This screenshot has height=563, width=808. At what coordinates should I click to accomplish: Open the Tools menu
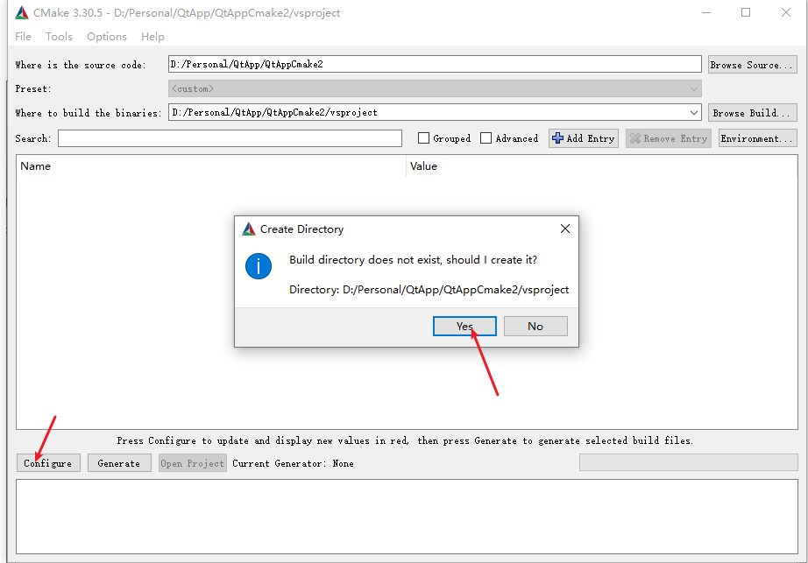(59, 37)
